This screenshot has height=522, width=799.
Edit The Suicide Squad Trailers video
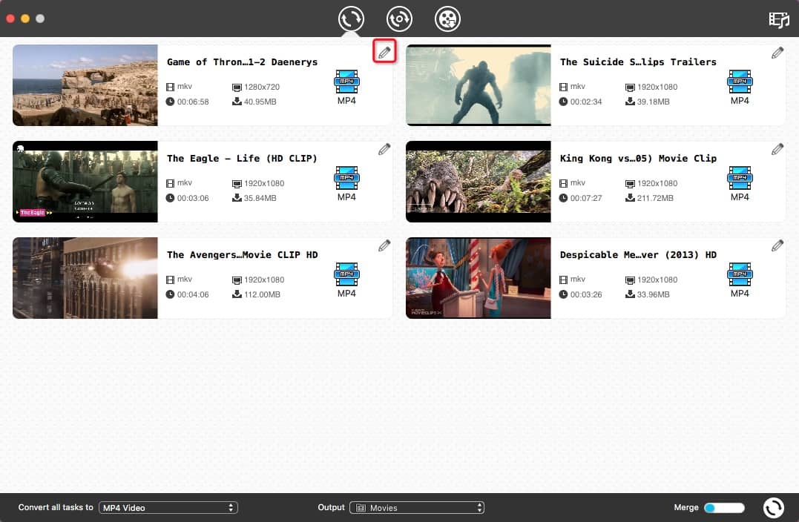tap(777, 53)
